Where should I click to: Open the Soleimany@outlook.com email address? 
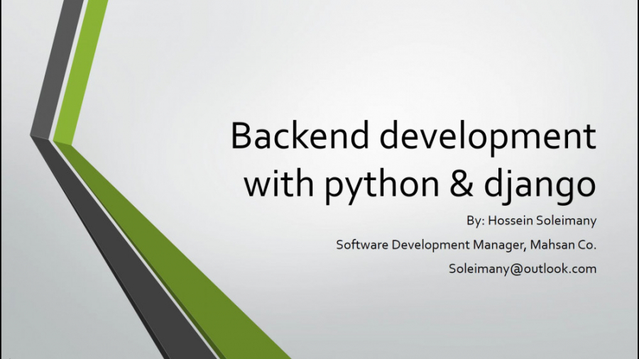(x=522, y=269)
